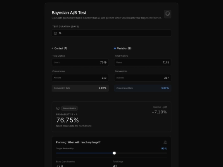Click the Control (A) label

tap(61, 48)
